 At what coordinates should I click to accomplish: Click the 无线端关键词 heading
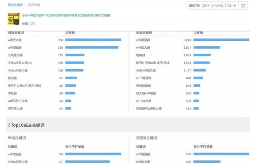(146, 138)
